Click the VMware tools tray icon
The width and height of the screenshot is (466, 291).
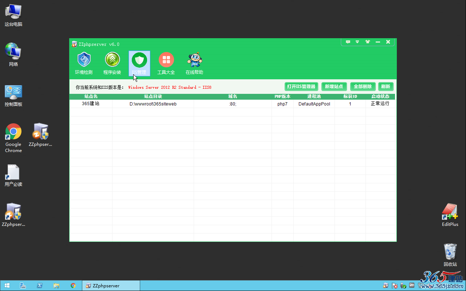point(412,286)
